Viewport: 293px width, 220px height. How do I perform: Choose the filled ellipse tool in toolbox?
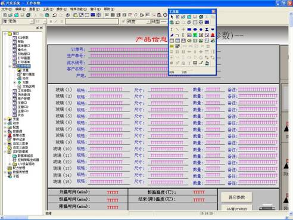coord(195,29)
